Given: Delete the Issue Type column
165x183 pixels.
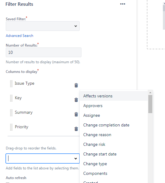Looking at the screenshot, I should [x=76, y=85].
